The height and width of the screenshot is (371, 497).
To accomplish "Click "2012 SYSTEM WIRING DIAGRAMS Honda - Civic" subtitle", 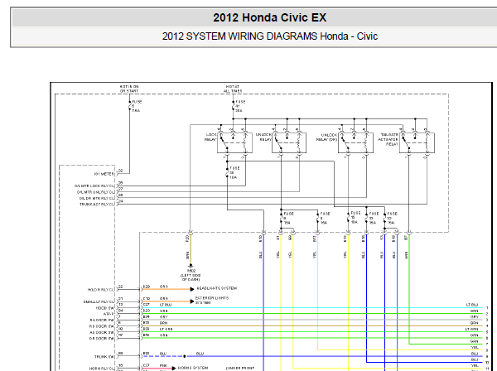I will click(270, 36).
